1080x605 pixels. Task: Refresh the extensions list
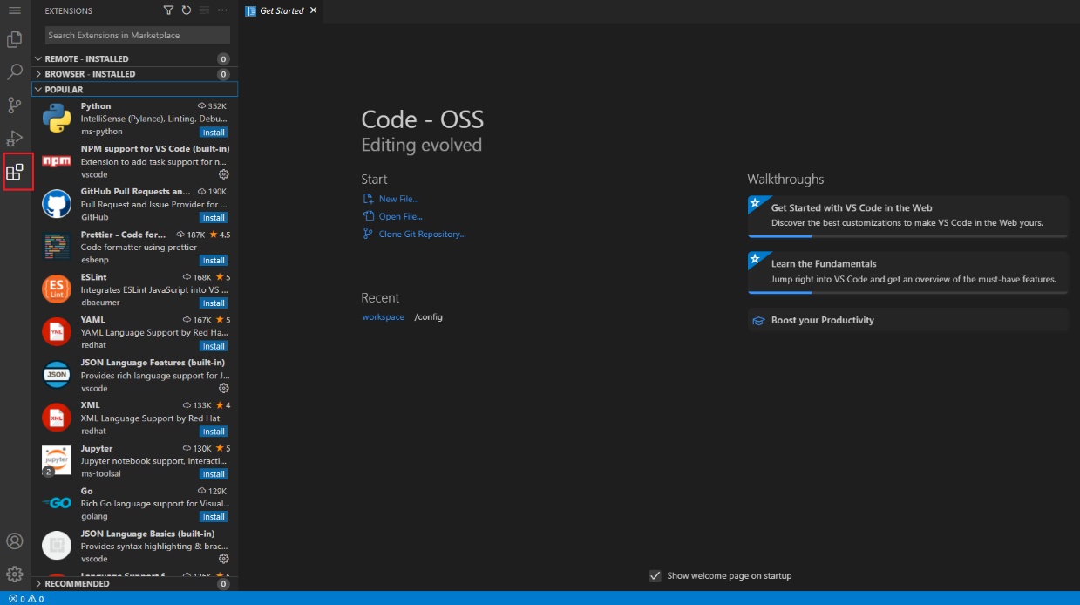[x=187, y=10]
